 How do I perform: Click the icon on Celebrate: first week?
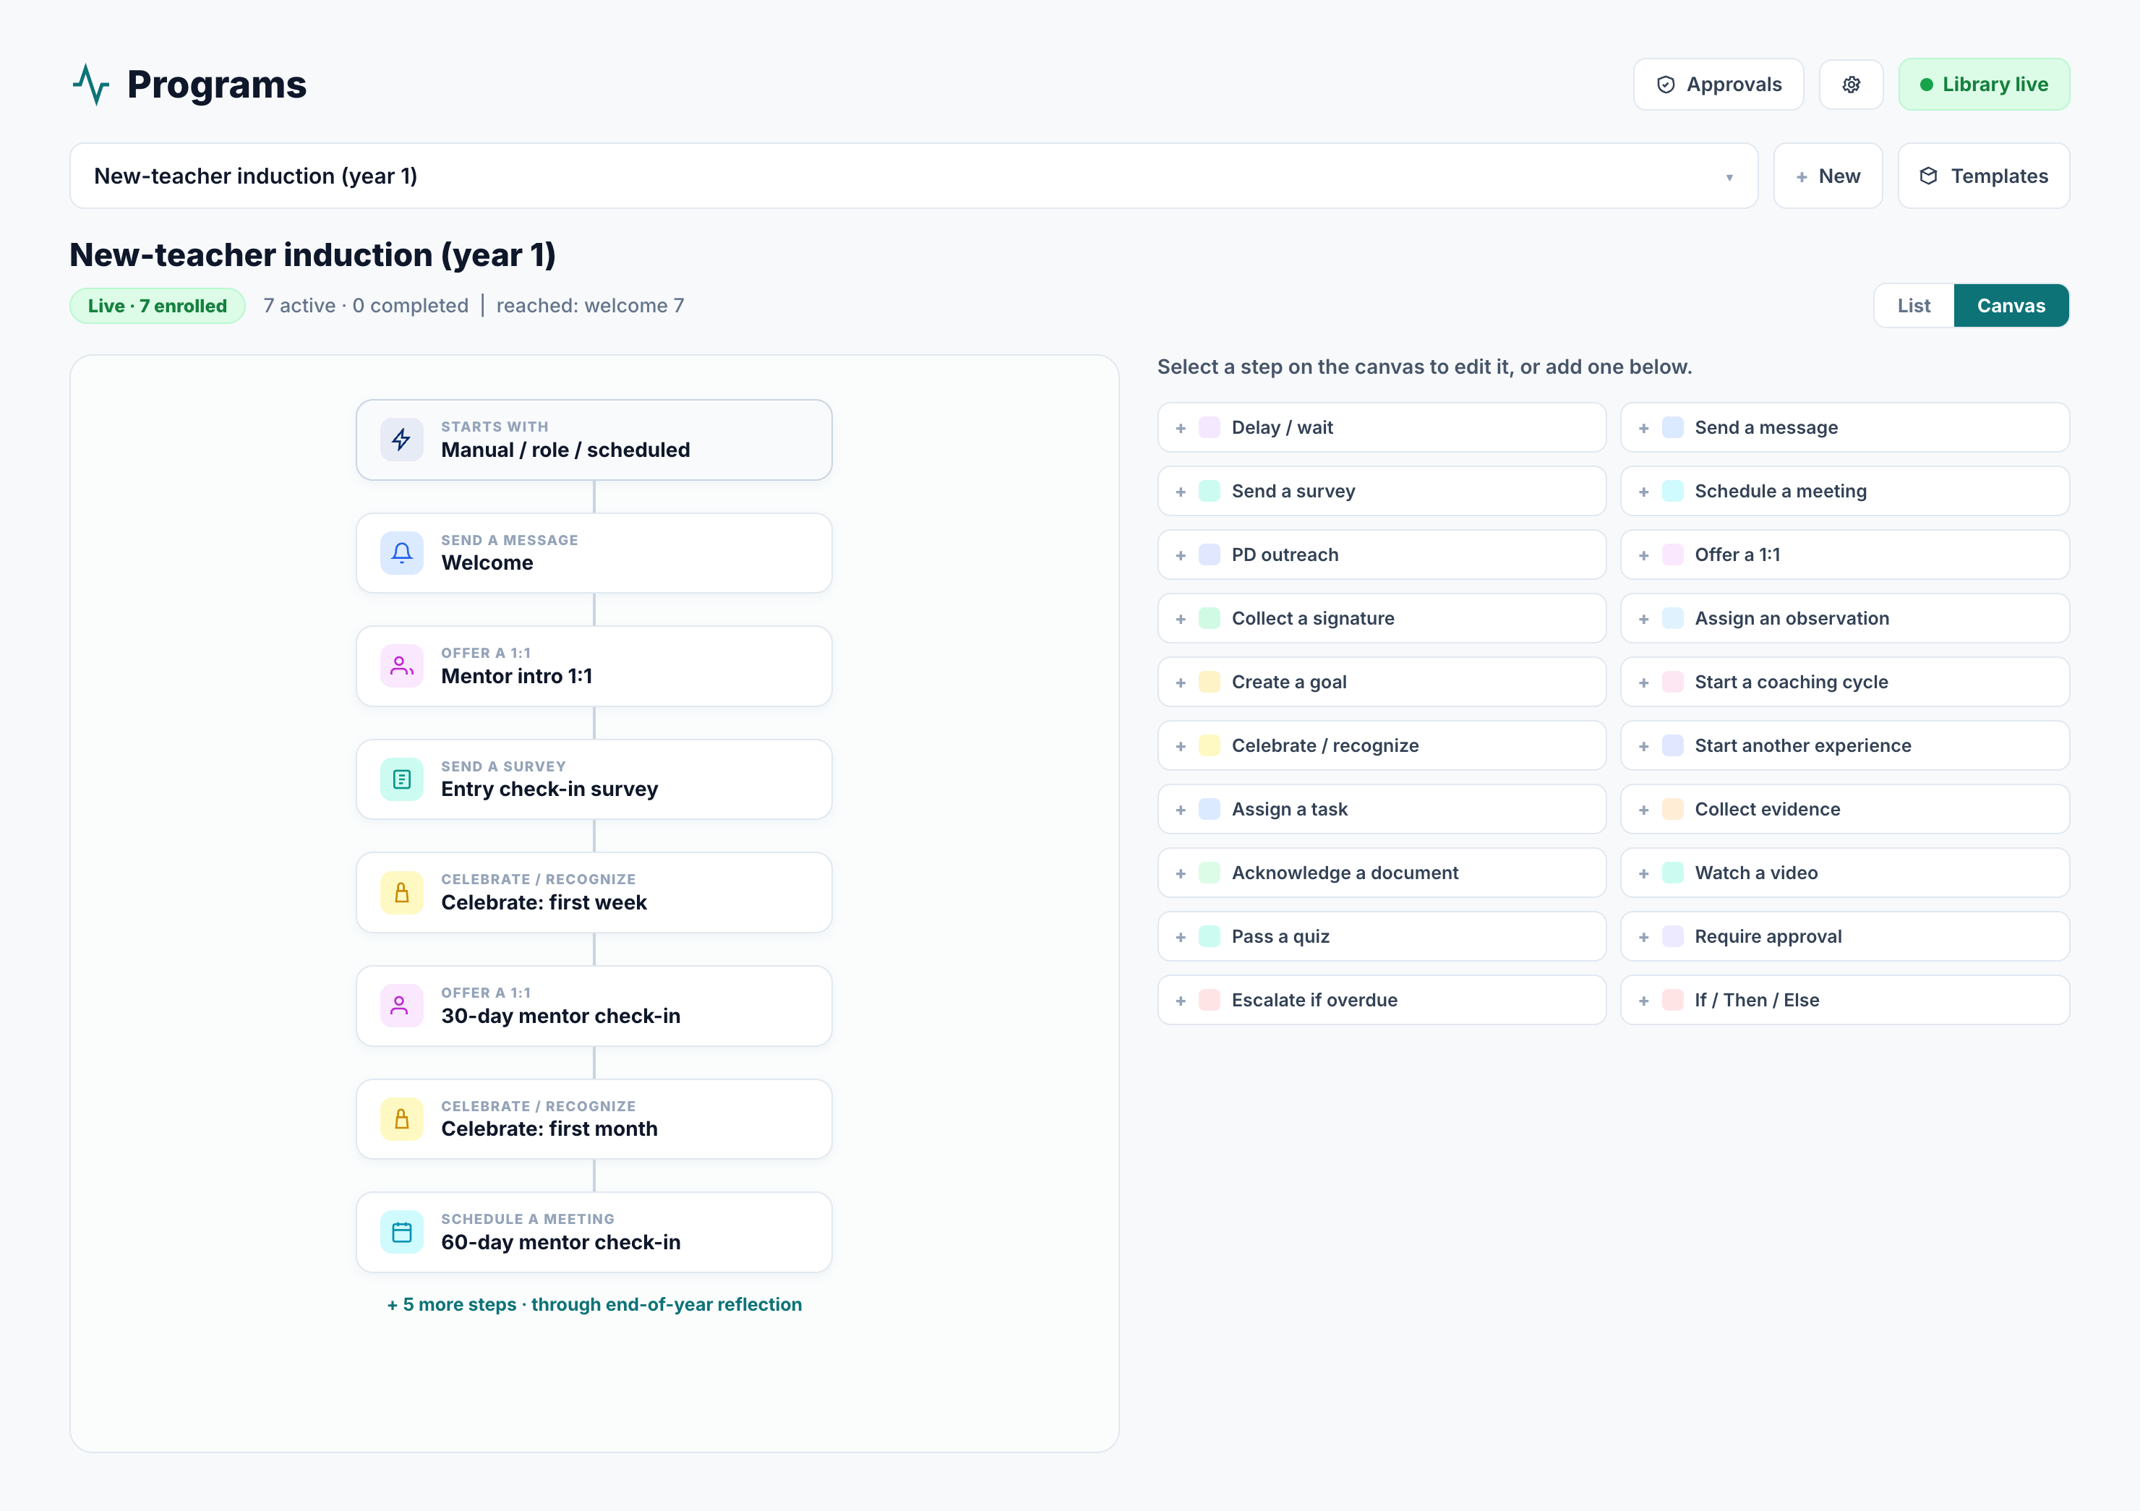402,893
